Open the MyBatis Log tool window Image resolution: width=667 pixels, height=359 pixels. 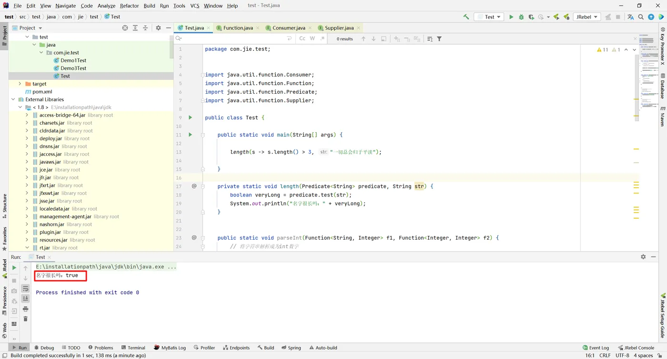tap(170, 348)
